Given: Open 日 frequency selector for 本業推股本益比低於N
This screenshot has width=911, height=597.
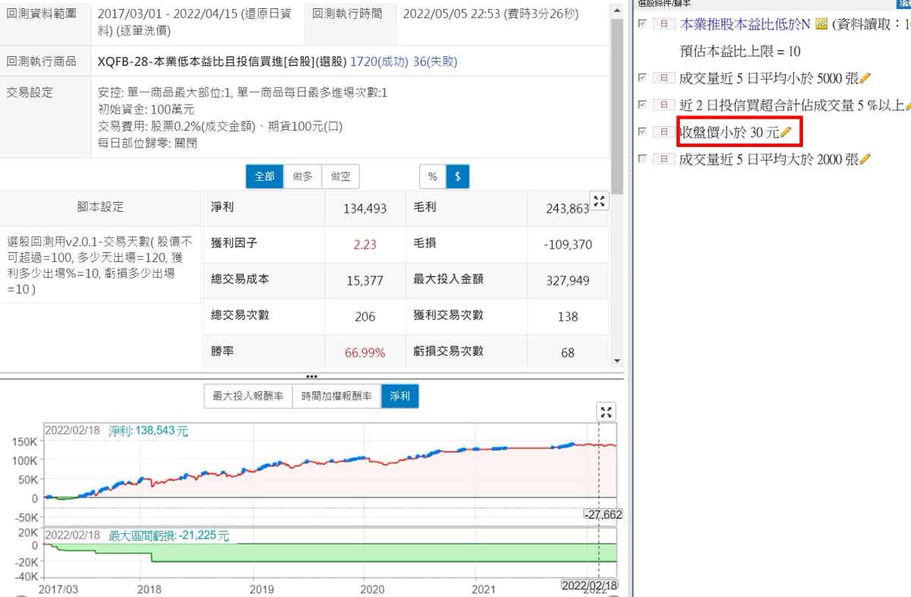Looking at the screenshot, I should (664, 25).
